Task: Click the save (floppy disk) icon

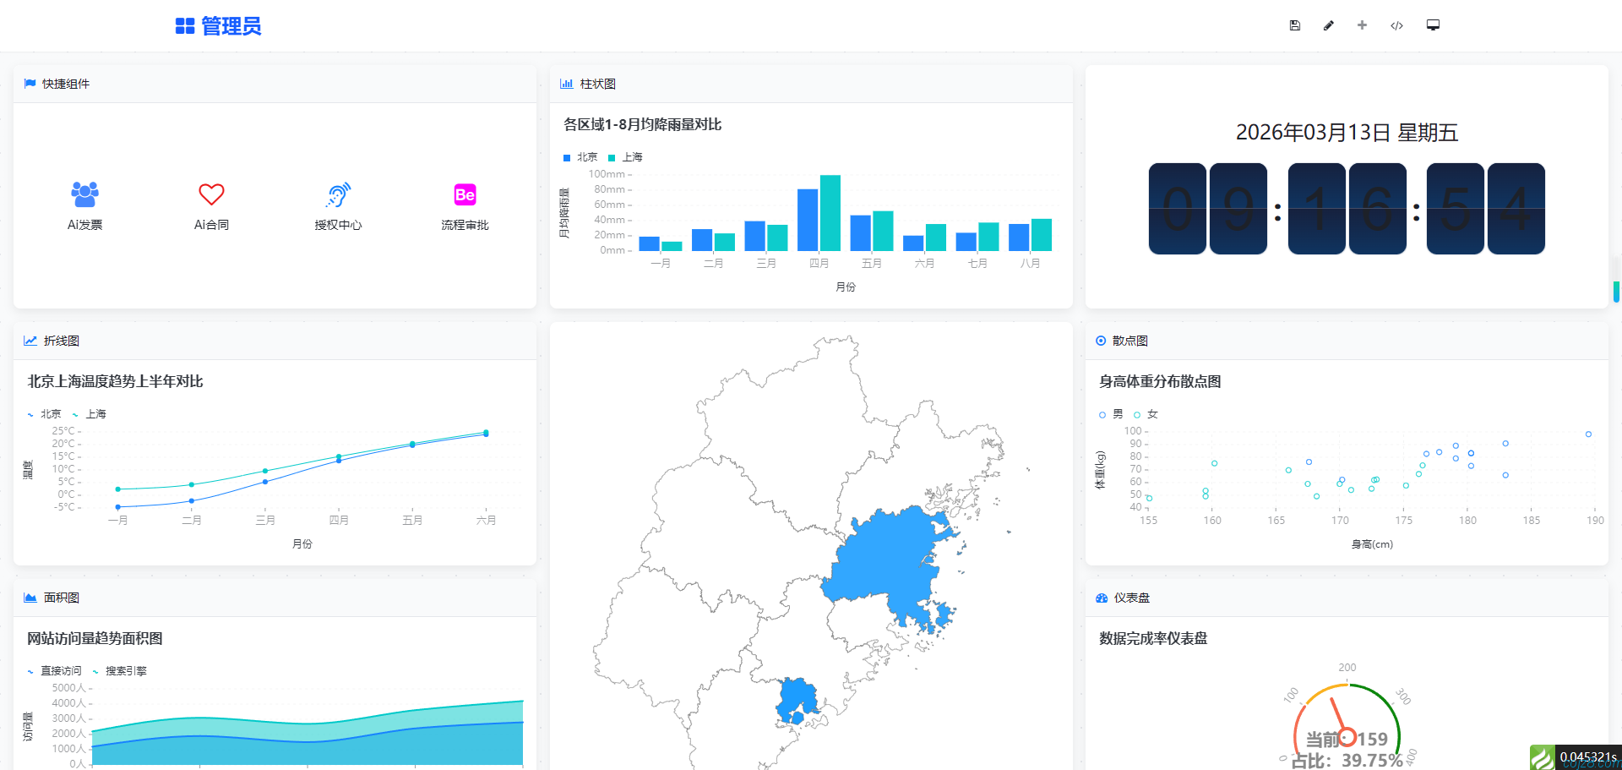Action: (x=1294, y=25)
